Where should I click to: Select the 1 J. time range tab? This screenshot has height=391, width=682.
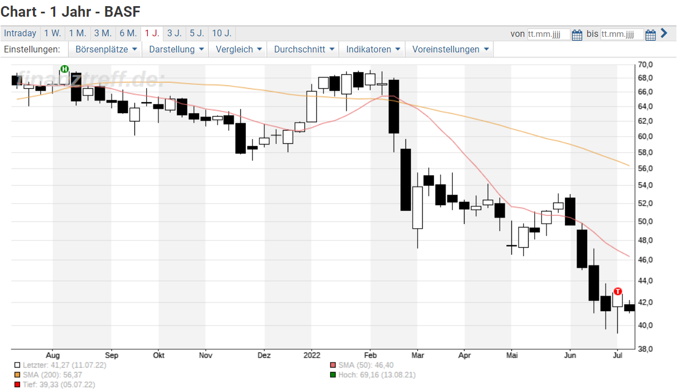[x=152, y=33]
